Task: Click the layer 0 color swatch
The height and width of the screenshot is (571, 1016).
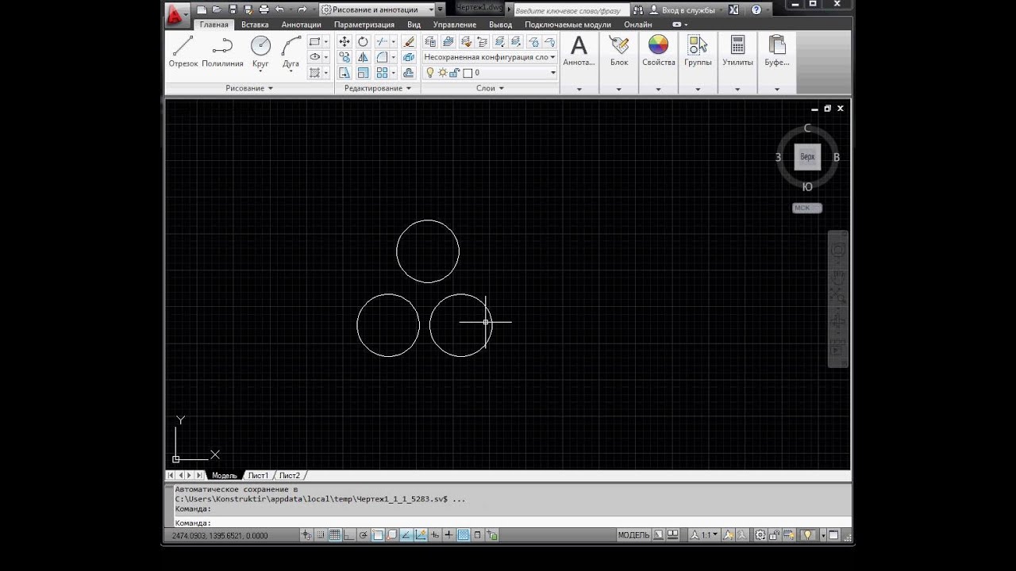Action: click(468, 73)
